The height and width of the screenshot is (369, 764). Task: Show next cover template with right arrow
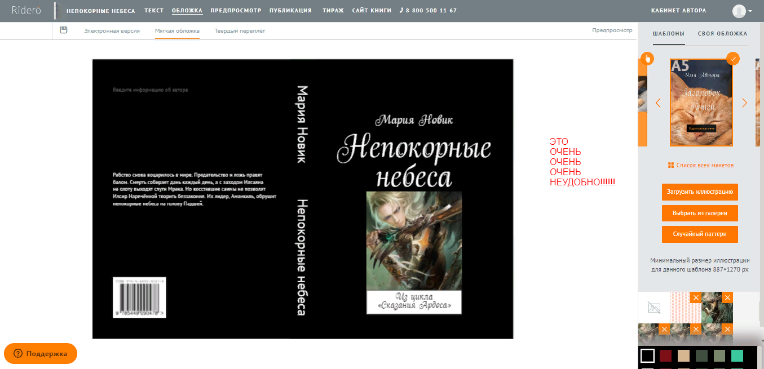click(744, 103)
